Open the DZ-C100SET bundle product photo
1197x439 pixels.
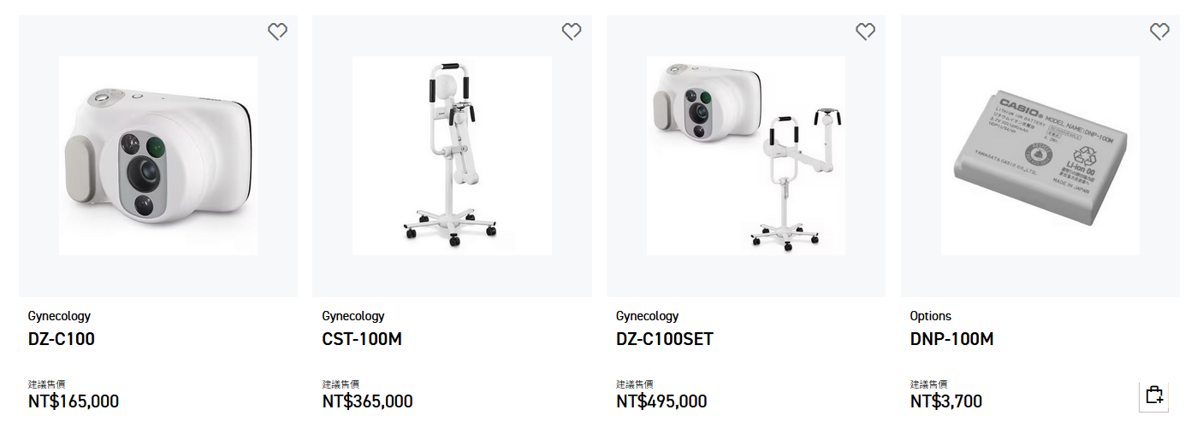(746, 155)
